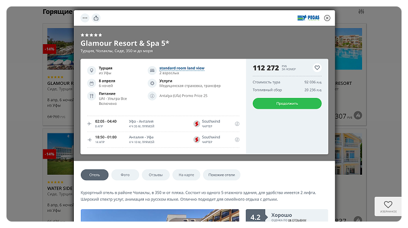
Task: Open the hotel photo below description
Action: [160, 215]
